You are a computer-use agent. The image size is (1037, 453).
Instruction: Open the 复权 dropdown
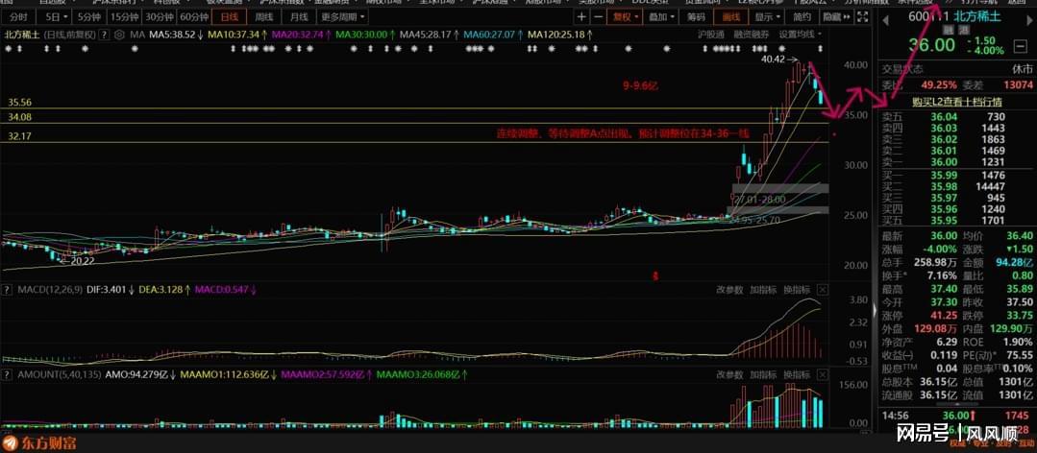[623, 16]
